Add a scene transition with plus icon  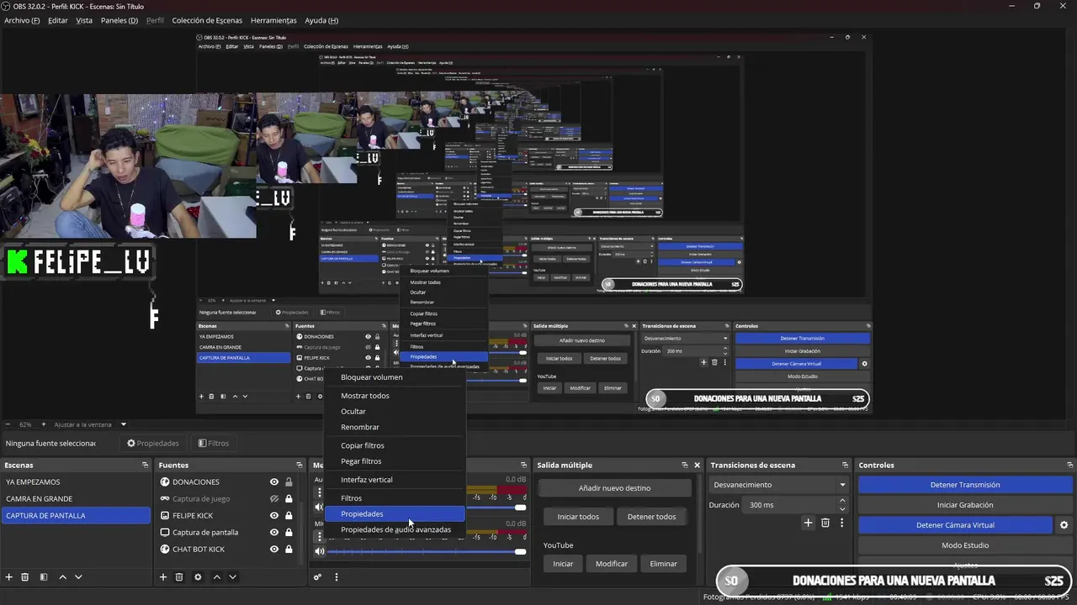point(808,523)
